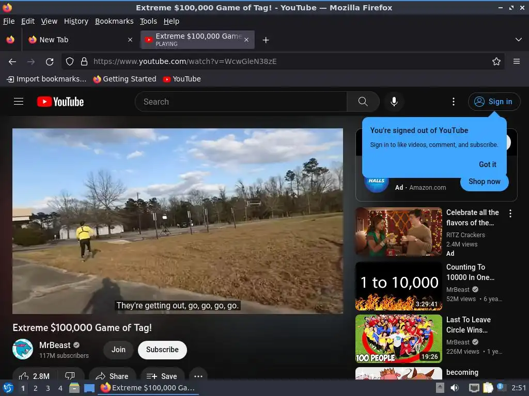Start voice search with the microphone icon
This screenshot has height=396, width=529.
394,102
